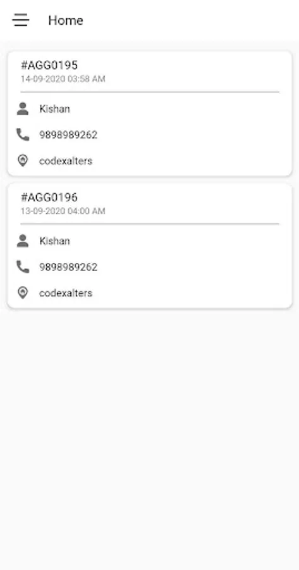
Task: Select the 14-09-2020 03:58 AM timestamp
Action: pyautogui.click(x=63, y=79)
